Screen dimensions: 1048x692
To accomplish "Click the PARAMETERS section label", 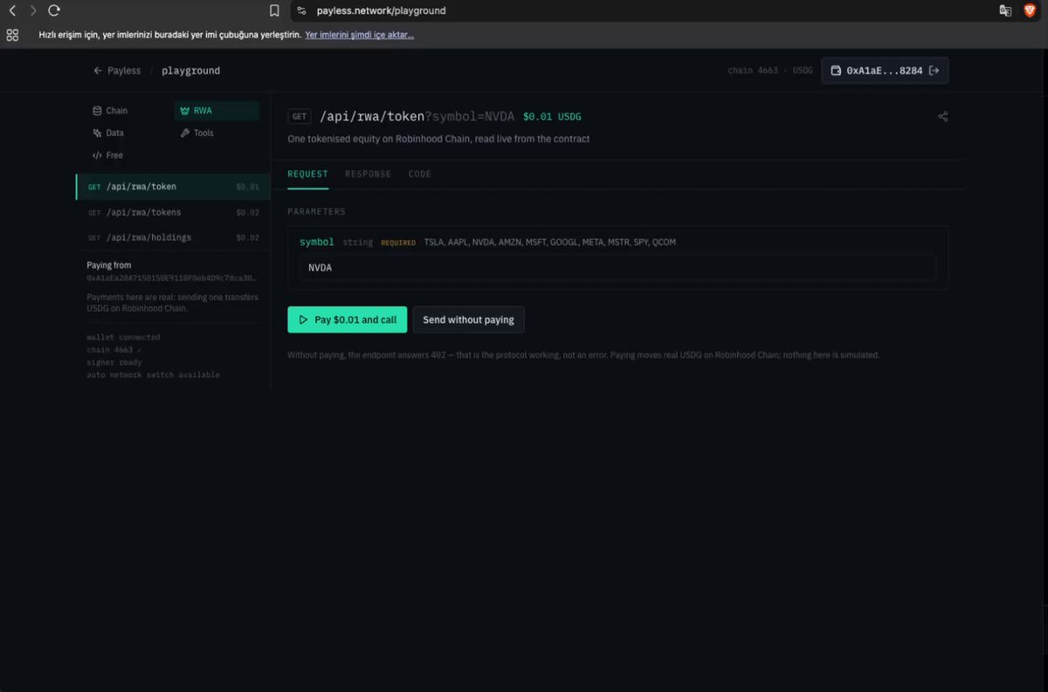I will [x=316, y=211].
